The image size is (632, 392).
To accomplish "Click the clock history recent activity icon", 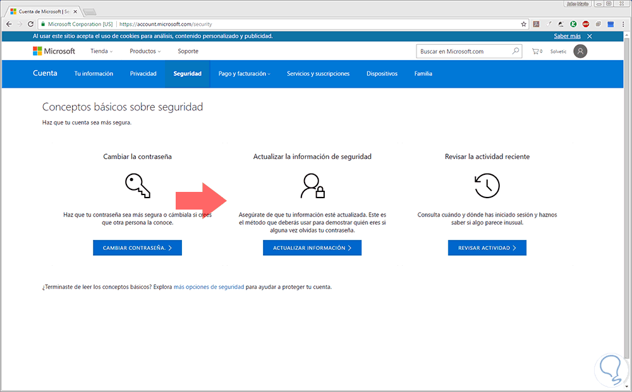I will (487, 186).
